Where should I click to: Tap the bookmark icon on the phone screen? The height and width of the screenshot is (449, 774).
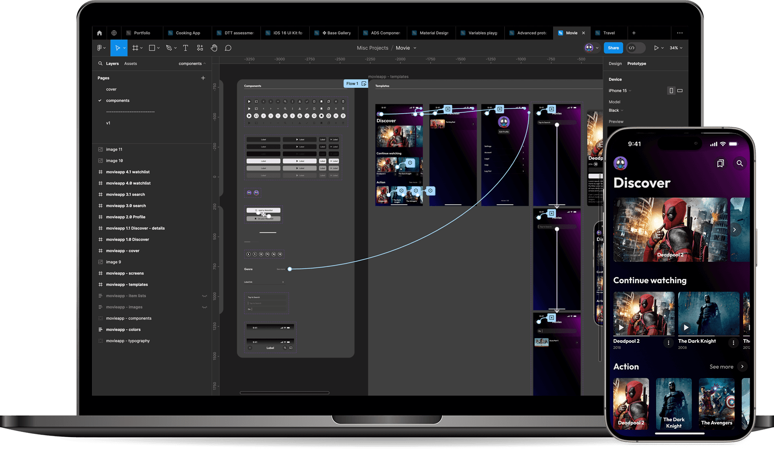pos(720,163)
